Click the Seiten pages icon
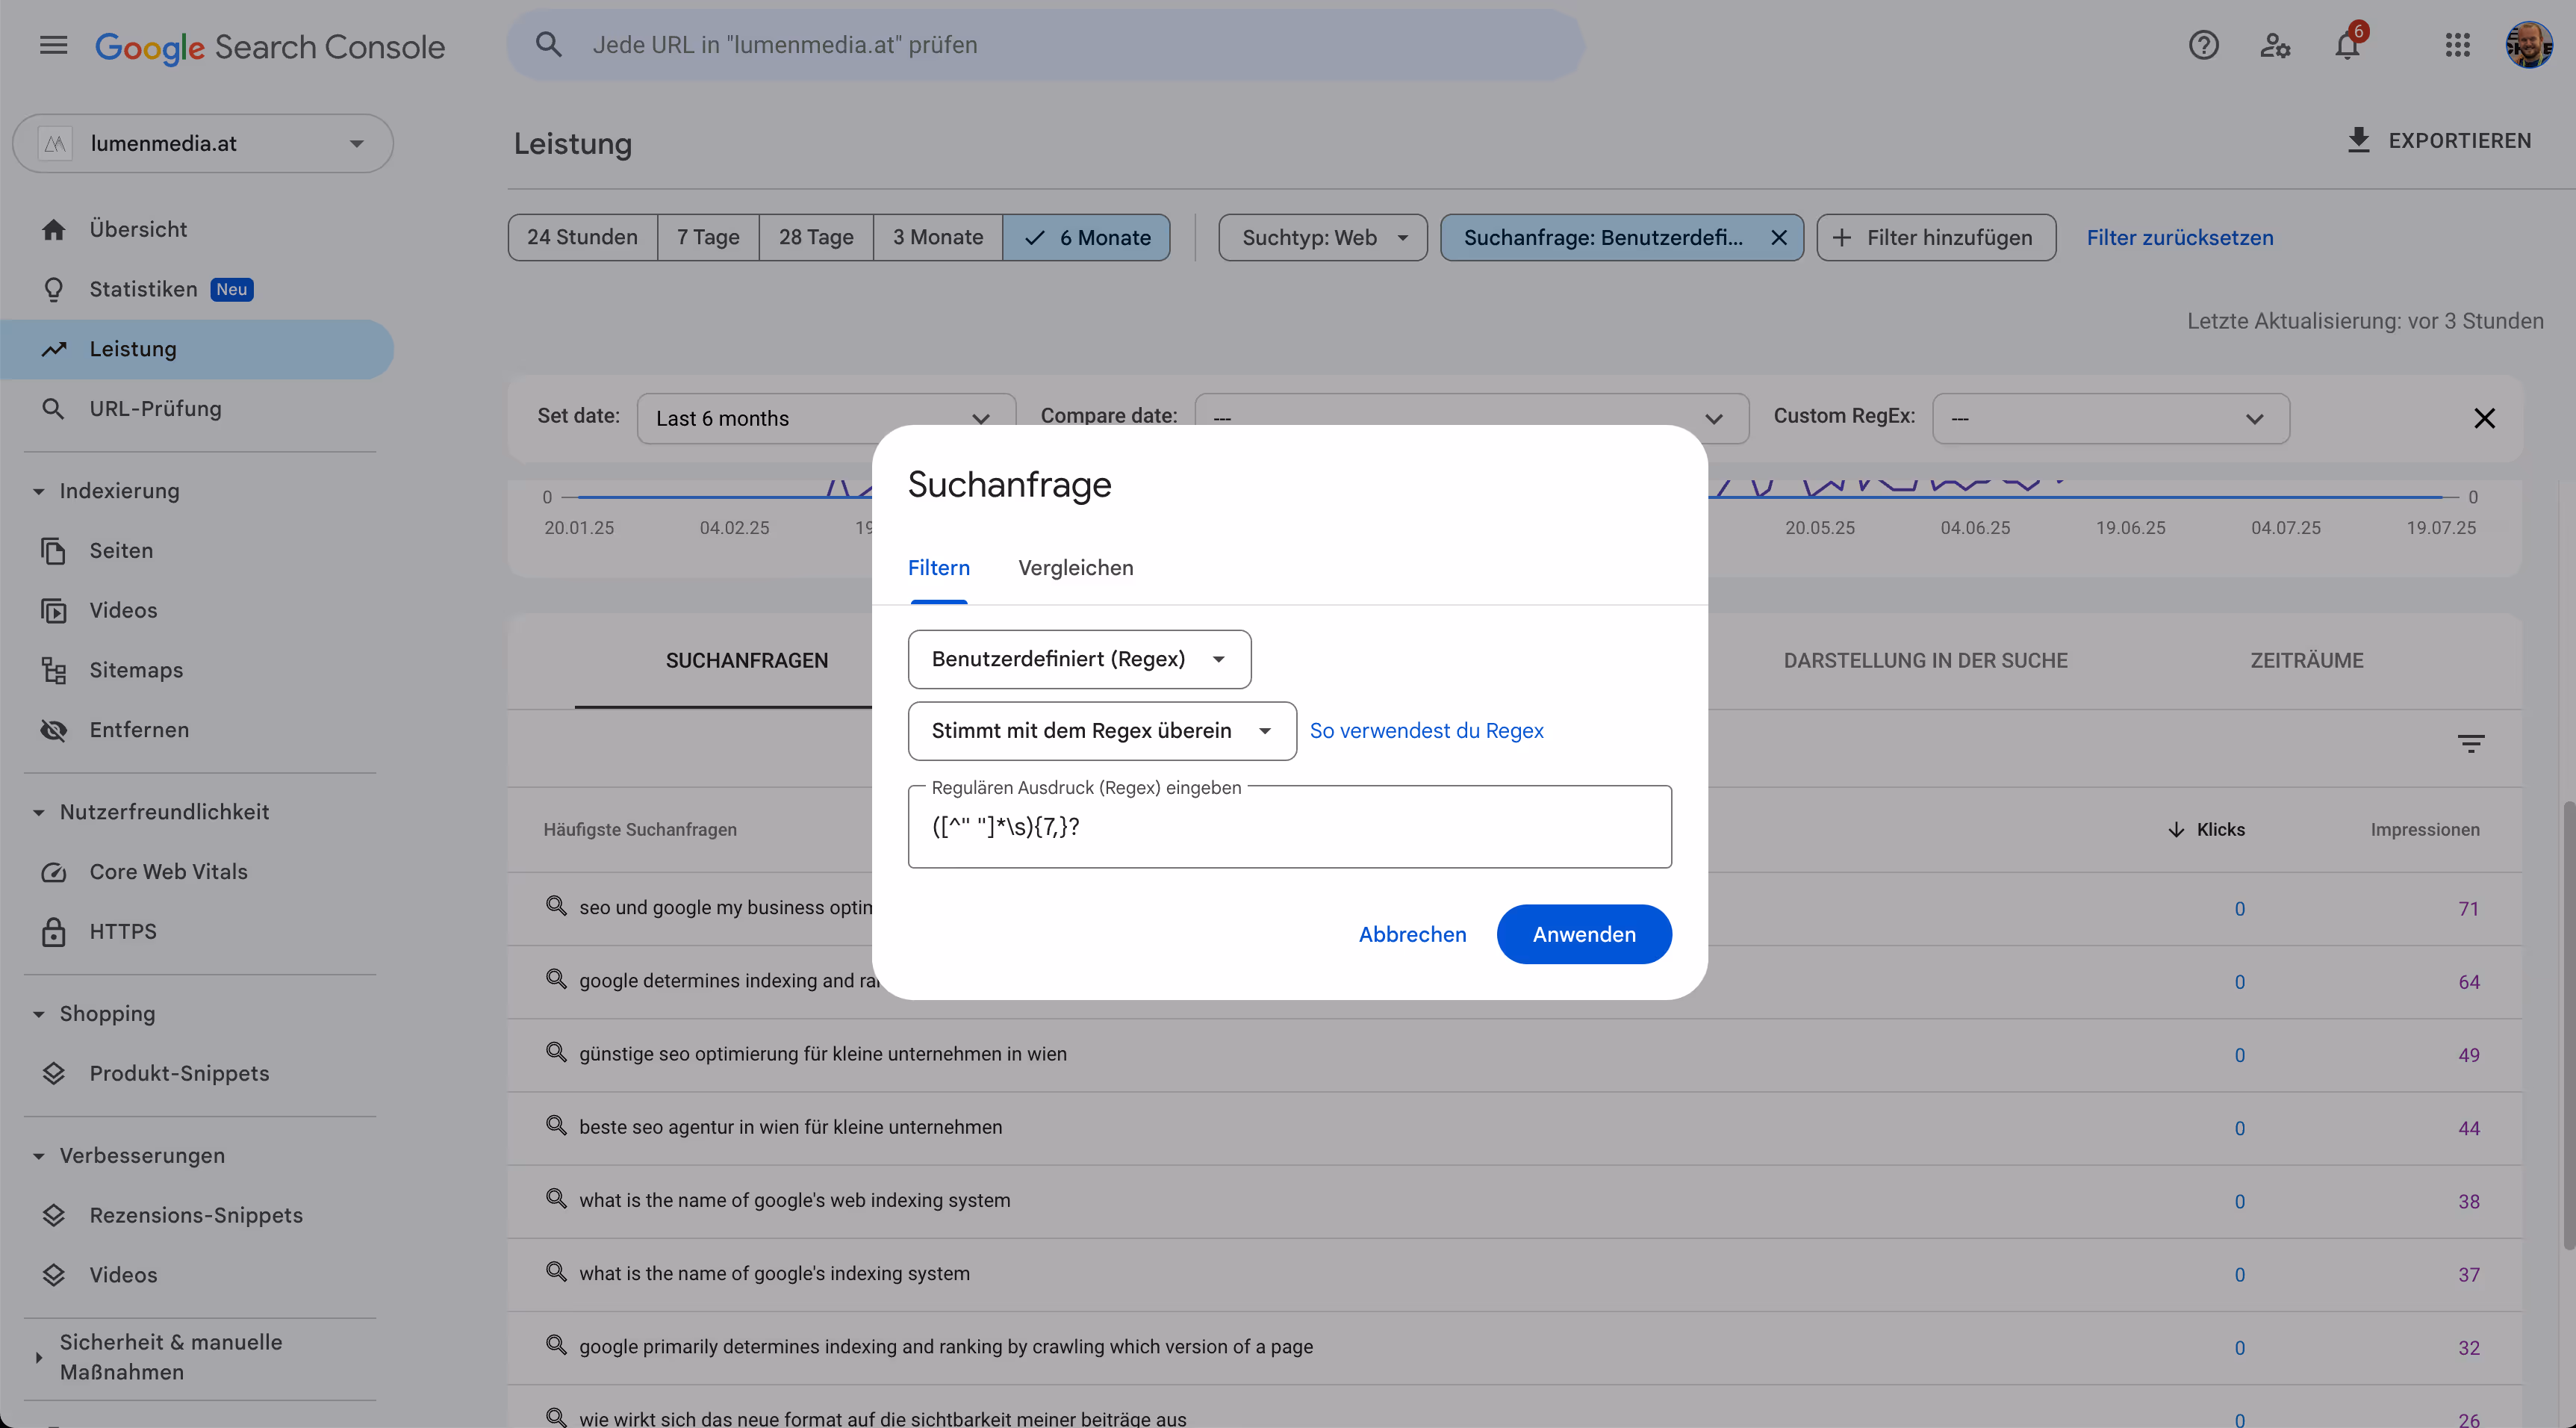 pos(54,551)
